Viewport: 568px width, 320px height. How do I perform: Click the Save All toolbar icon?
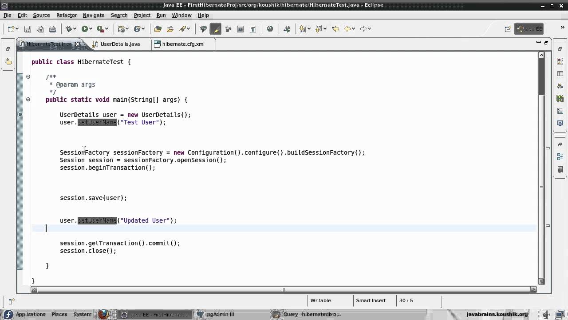pyautogui.click(x=40, y=29)
